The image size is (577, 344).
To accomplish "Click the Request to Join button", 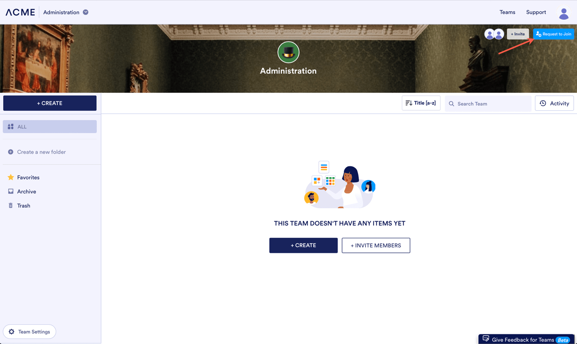I will coord(554,34).
